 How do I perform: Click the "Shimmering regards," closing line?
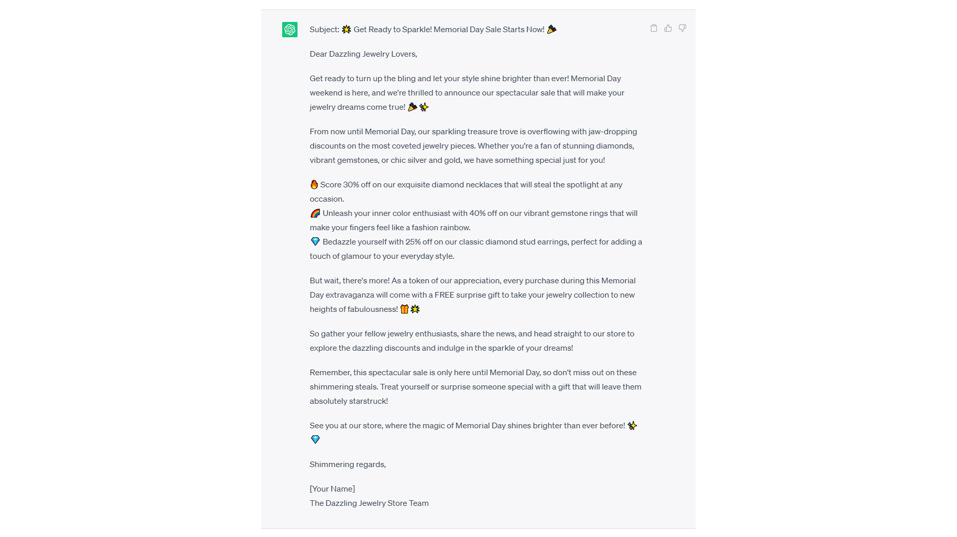pos(348,465)
